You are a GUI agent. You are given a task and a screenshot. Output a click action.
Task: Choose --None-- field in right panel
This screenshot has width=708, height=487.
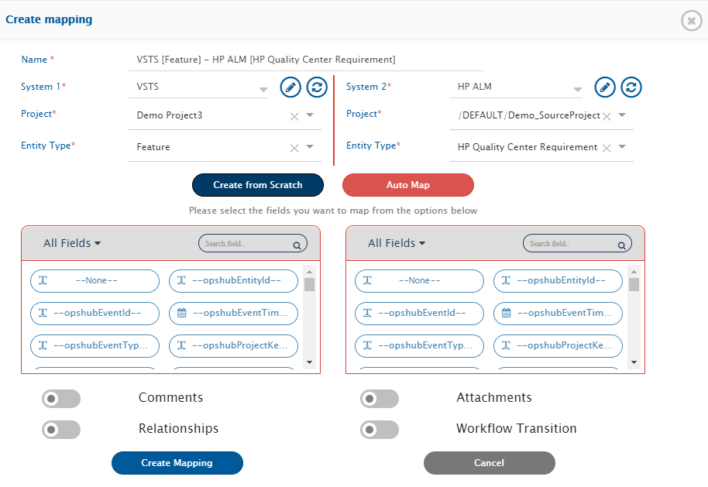tap(419, 280)
